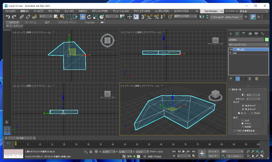This screenshot has width=272, height=162.
Task: Toggle the Angle Snap icon
Action: click(150, 17)
